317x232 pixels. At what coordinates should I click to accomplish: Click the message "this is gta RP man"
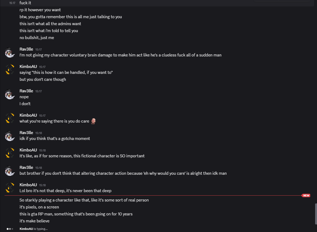76,214
